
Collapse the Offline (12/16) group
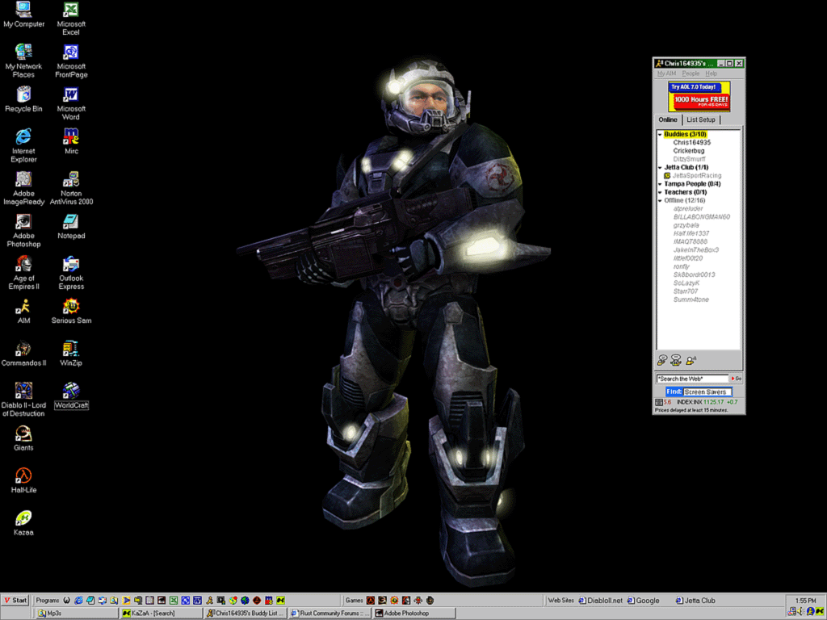coord(660,201)
